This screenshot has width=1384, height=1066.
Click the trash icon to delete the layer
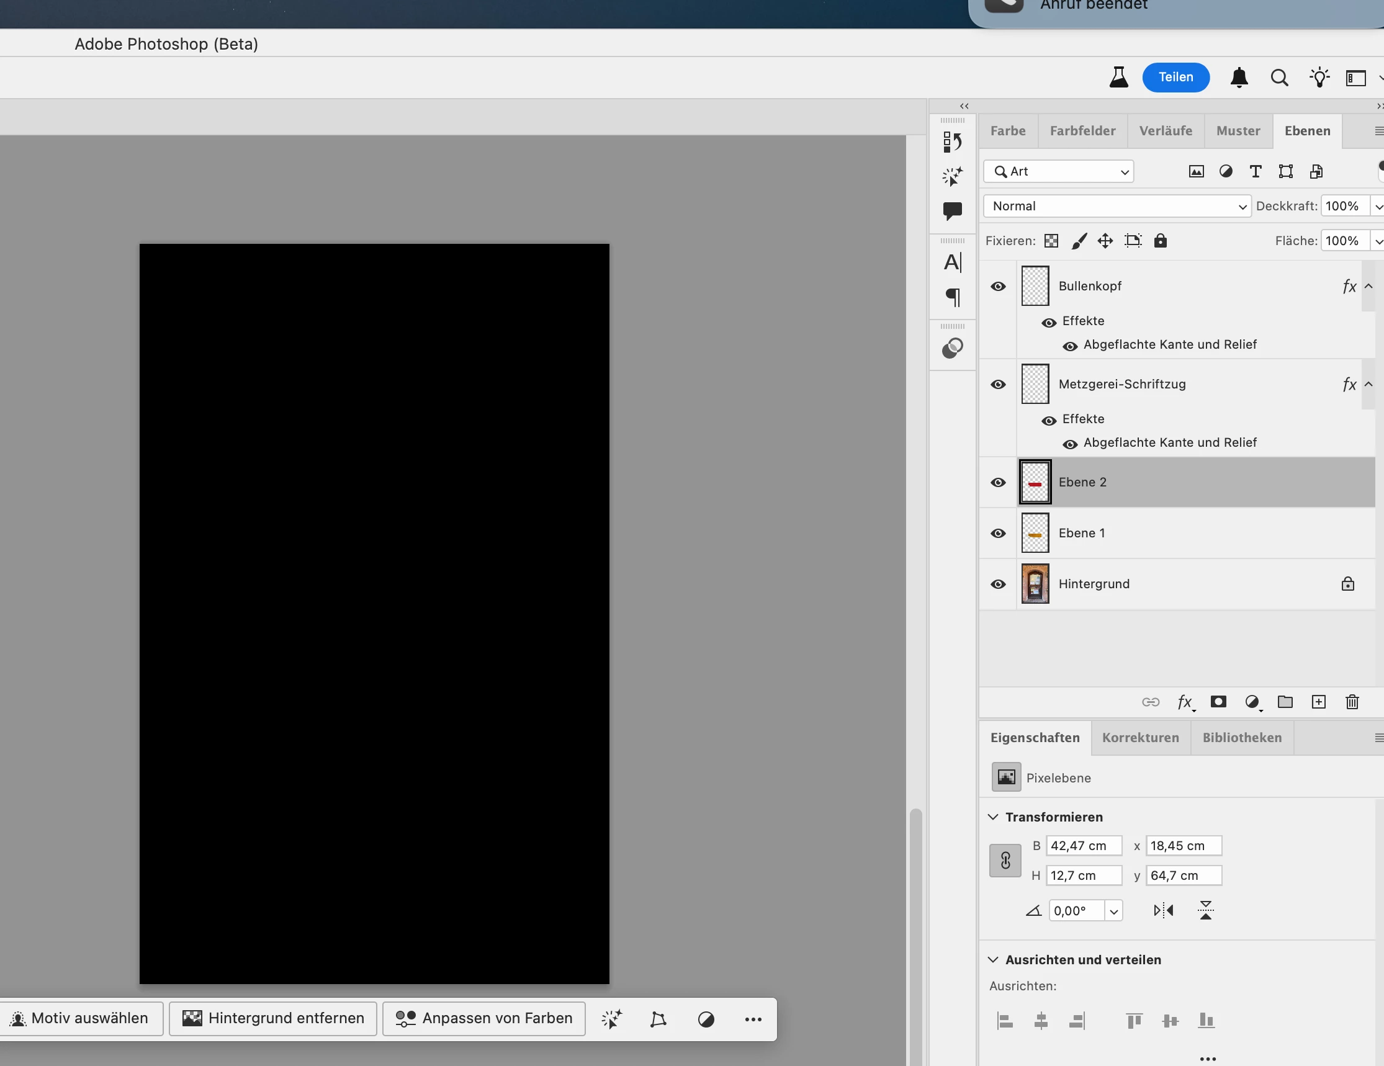pos(1352,702)
